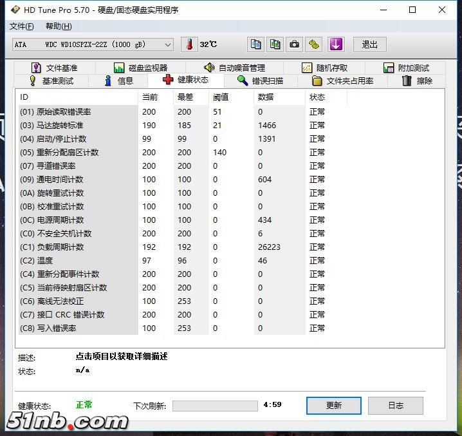Click the 日志 button
The image size is (462, 436).
click(x=396, y=405)
